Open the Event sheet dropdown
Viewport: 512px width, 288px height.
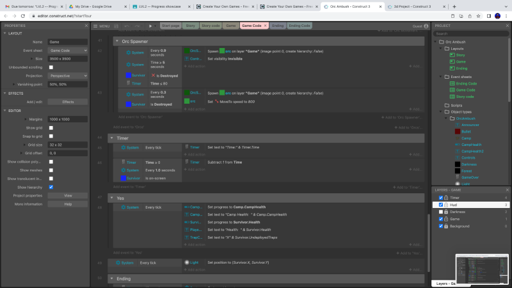(68, 50)
